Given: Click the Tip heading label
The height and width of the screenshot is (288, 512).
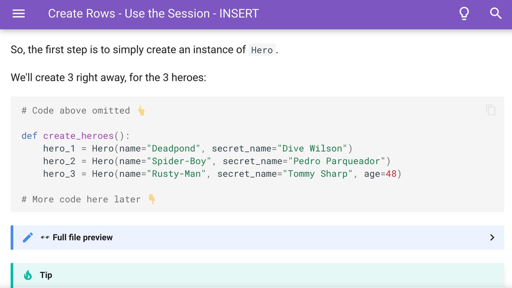Looking at the screenshot, I should [46, 275].
